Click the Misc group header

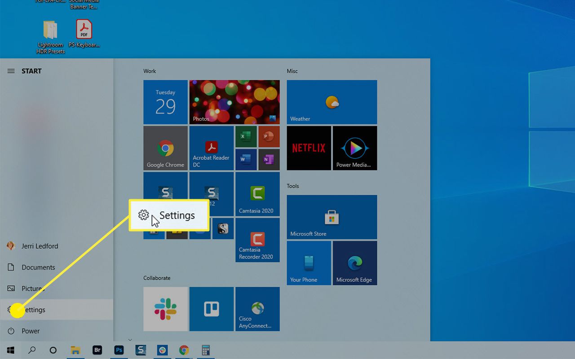(x=292, y=71)
